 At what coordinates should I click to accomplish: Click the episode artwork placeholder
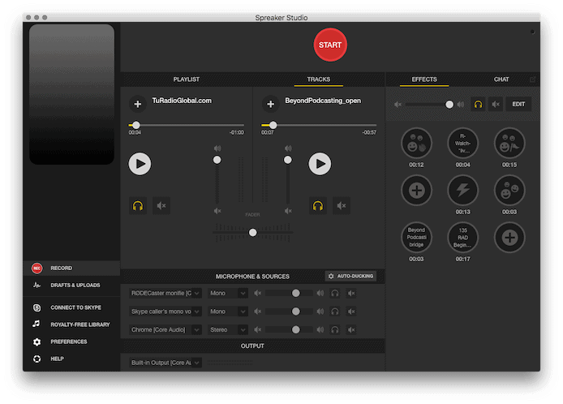tap(72, 94)
